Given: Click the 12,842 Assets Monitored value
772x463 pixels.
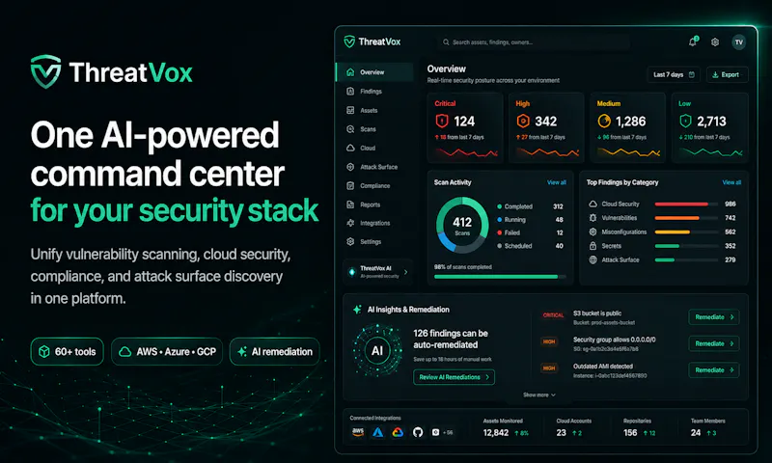Looking at the screenshot, I should click(x=495, y=433).
